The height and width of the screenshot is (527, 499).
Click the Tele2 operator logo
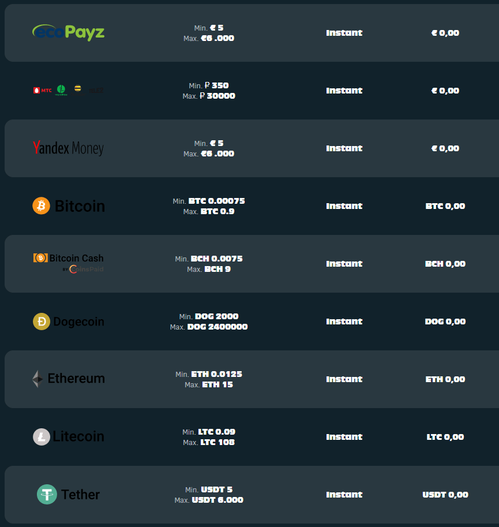pyautogui.click(x=96, y=90)
